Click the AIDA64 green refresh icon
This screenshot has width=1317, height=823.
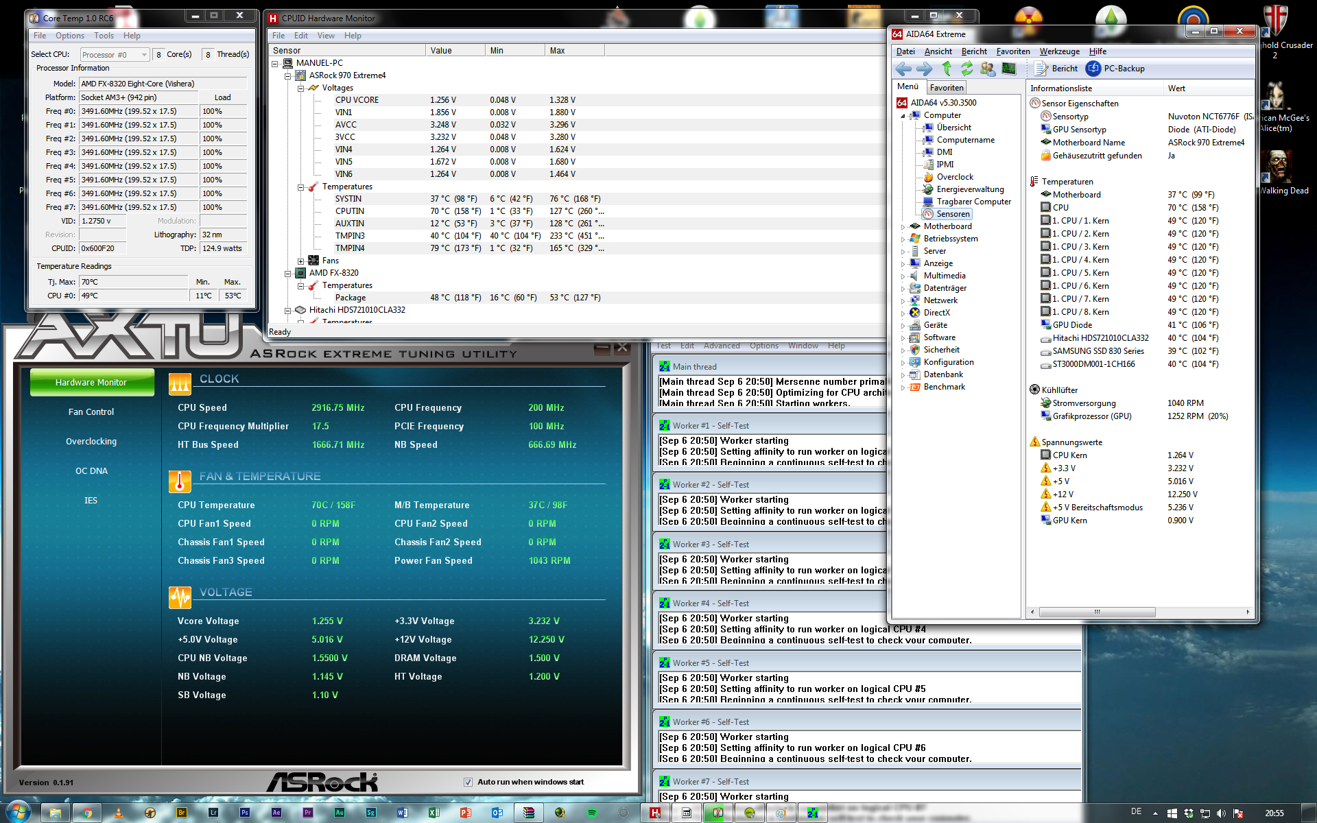(x=966, y=69)
